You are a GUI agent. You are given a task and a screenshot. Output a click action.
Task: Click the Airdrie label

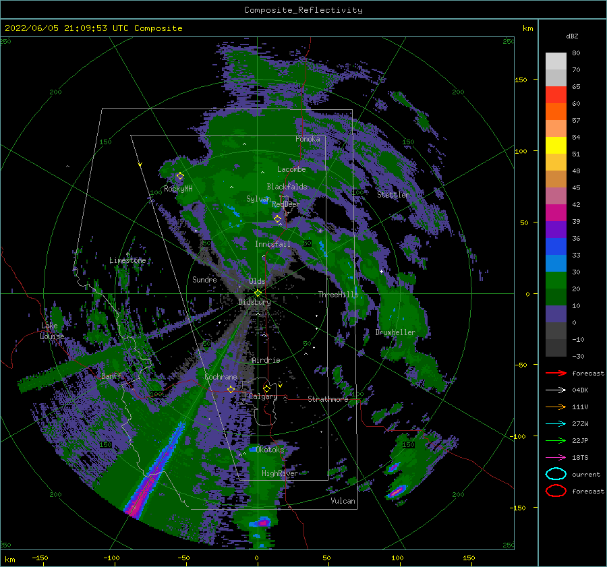point(266,360)
